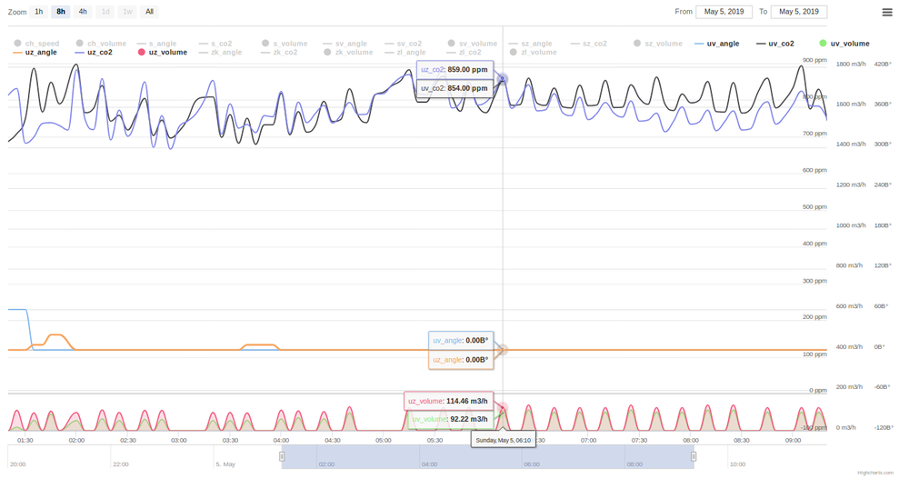Hide the uv_co2 series
The width and height of the screenshot is (909, 479).
781,44
